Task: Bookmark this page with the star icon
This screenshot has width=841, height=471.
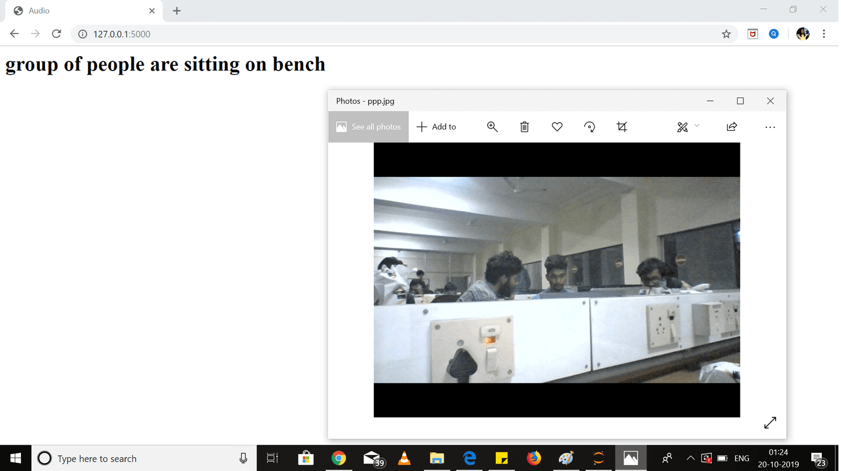Action: click(x=726, y=34)
